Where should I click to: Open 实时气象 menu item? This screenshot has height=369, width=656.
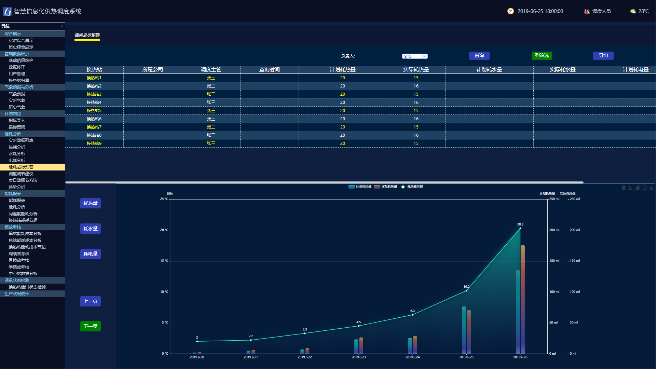pyautogui.click(x=17, y=100)
